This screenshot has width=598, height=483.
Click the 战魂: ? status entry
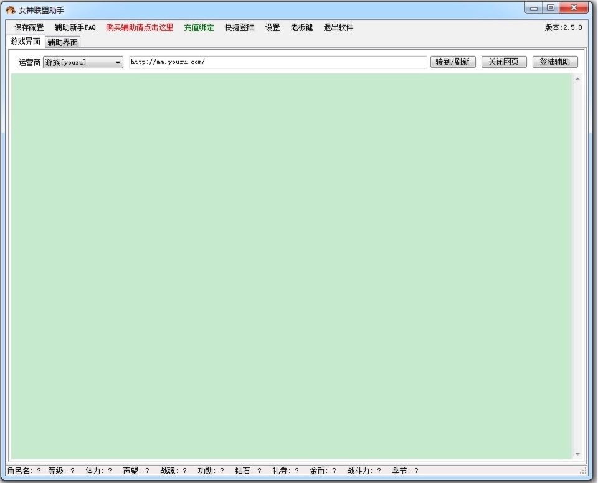pyautogui.click(x=174, y=471)
